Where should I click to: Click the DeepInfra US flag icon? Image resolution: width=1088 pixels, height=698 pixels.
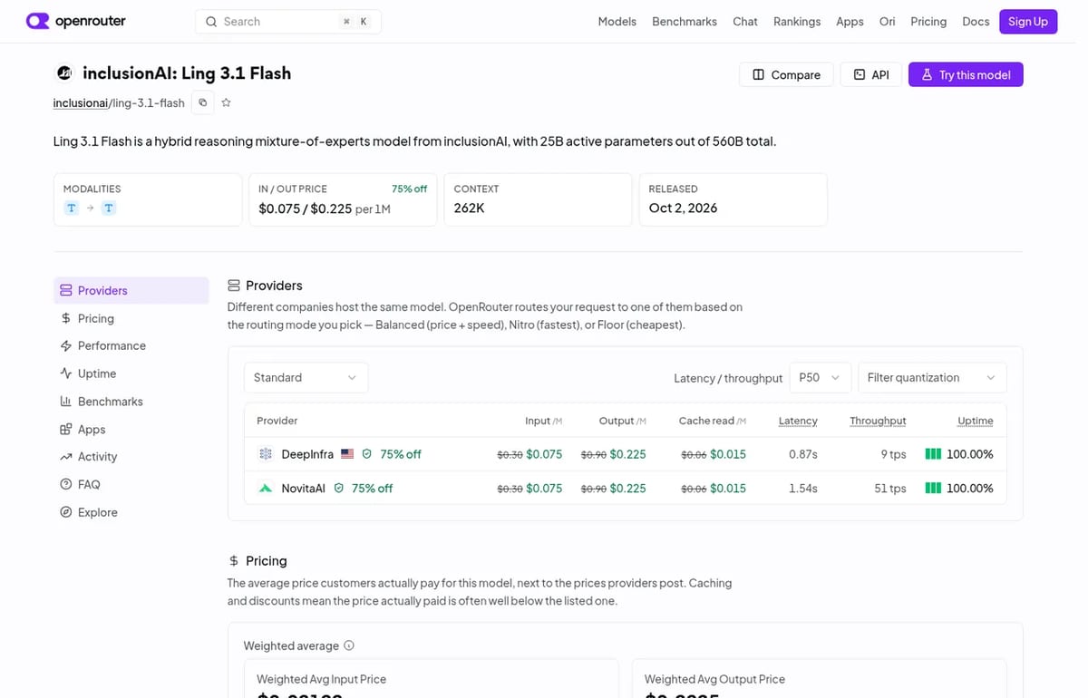point(347,454)
